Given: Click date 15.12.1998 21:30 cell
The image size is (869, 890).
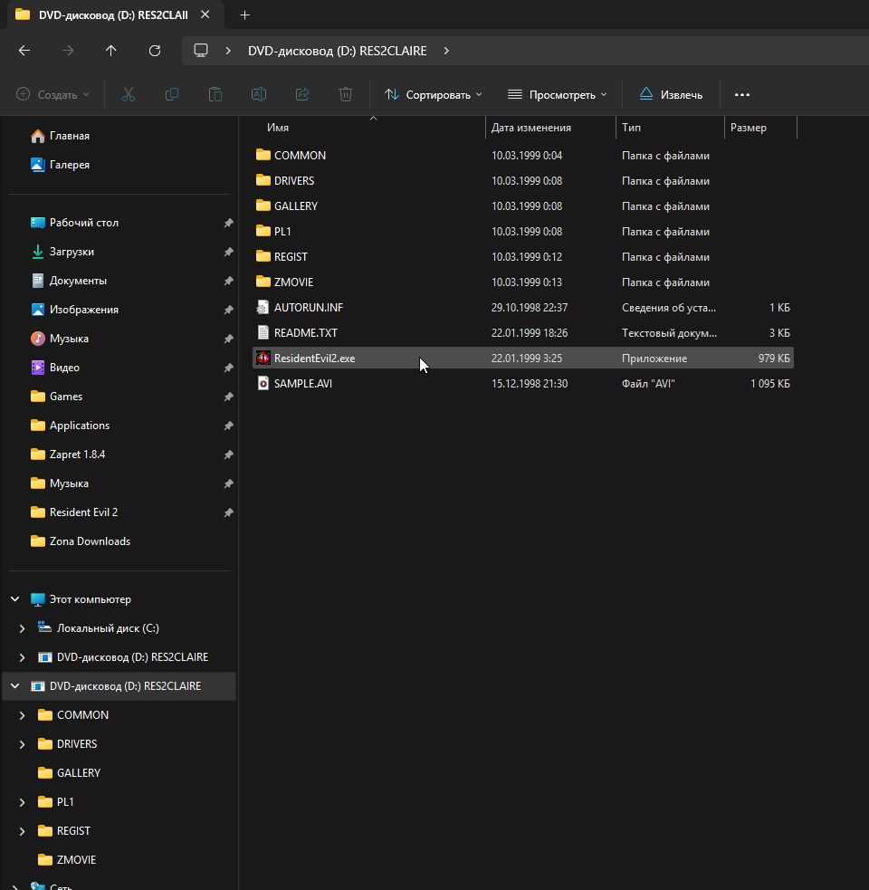Looking at the screenshot, I should tap(529, 384).
